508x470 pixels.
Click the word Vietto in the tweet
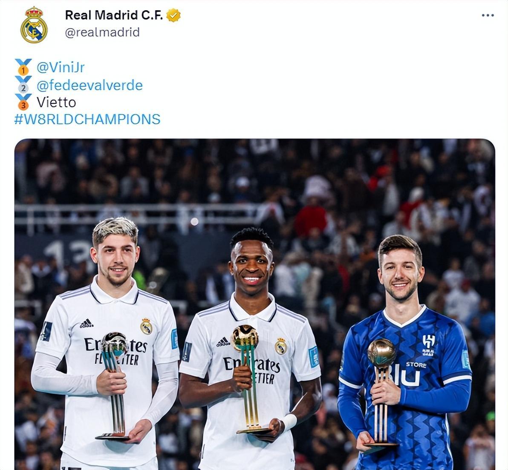click(56, 102)
